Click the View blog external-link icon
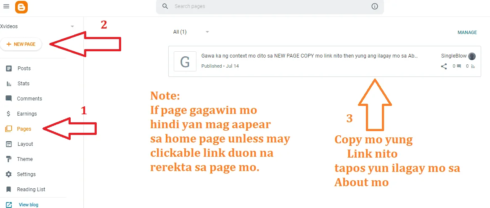Screen dimensions: 490x208 (x=9, y=205)
